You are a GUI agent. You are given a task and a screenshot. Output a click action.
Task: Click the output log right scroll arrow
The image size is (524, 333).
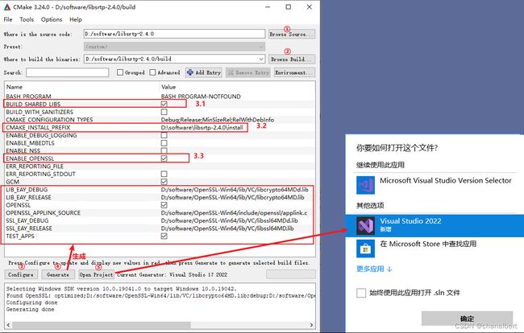[311, 325]
